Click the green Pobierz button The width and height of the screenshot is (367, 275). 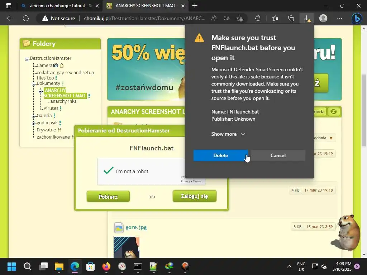pyautogui.click(x=108, y=197)
